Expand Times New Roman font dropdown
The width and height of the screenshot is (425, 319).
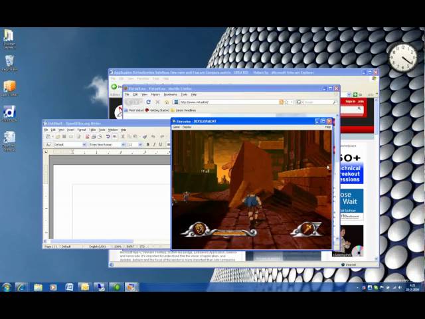pos(124,145)
